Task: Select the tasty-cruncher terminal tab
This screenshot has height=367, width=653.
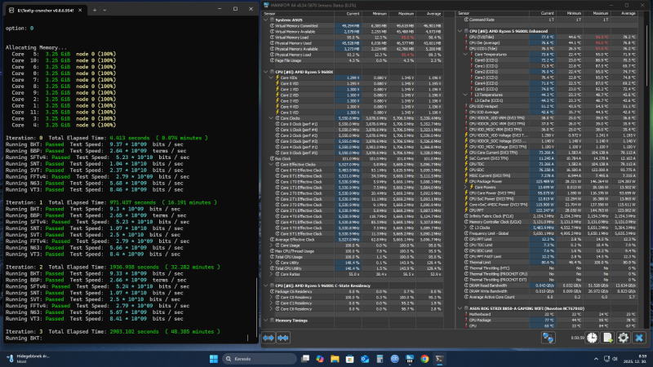Action: click(44, 10)
